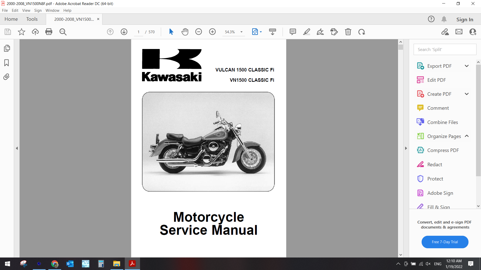481x270 pixels.
Task: Open the scrolling mode tool
Action: 273,32
